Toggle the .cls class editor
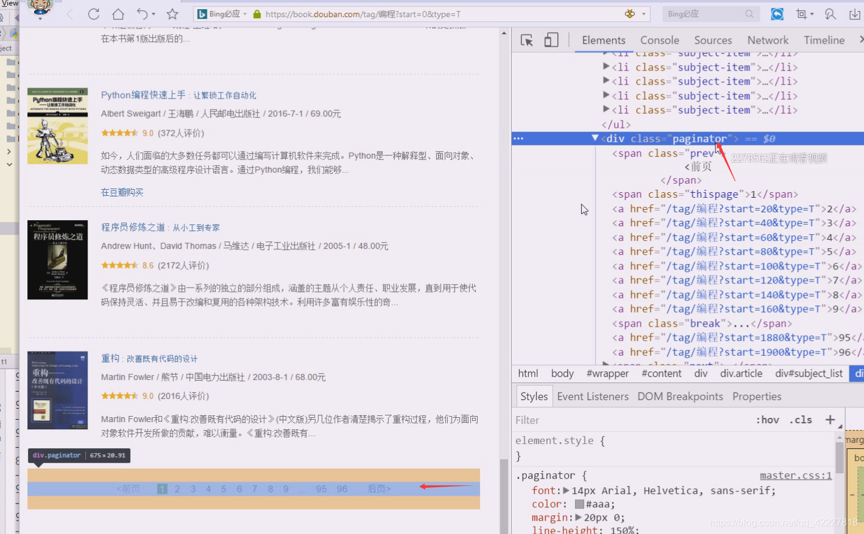 click(801, 420)
